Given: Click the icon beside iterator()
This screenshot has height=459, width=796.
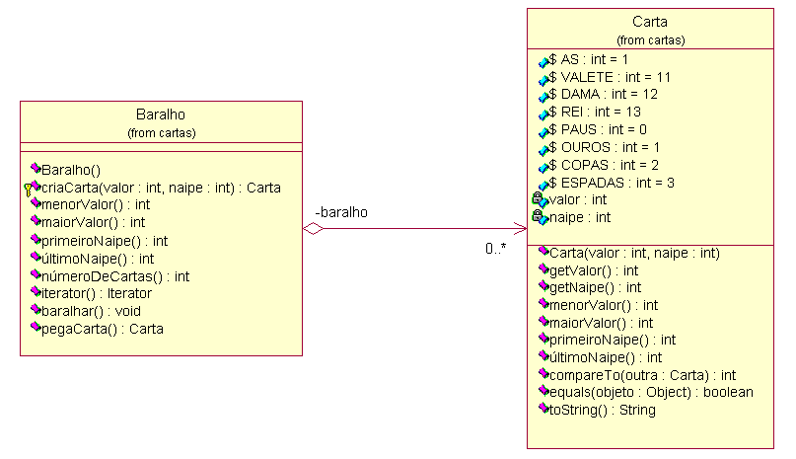Looking at the screenshot, I should (36, 291).
